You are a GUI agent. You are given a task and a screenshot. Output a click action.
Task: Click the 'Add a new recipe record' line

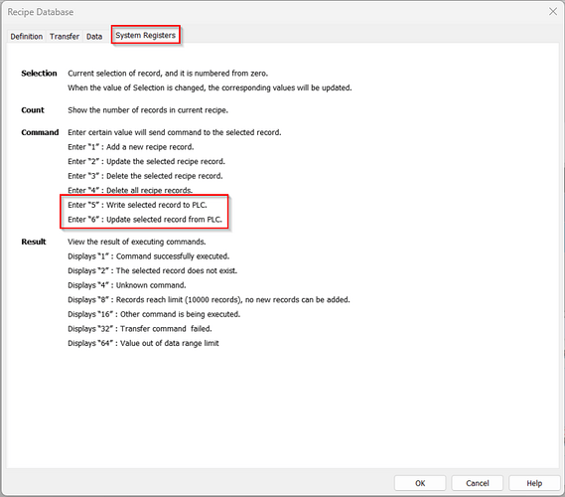[x=131, y=147]
